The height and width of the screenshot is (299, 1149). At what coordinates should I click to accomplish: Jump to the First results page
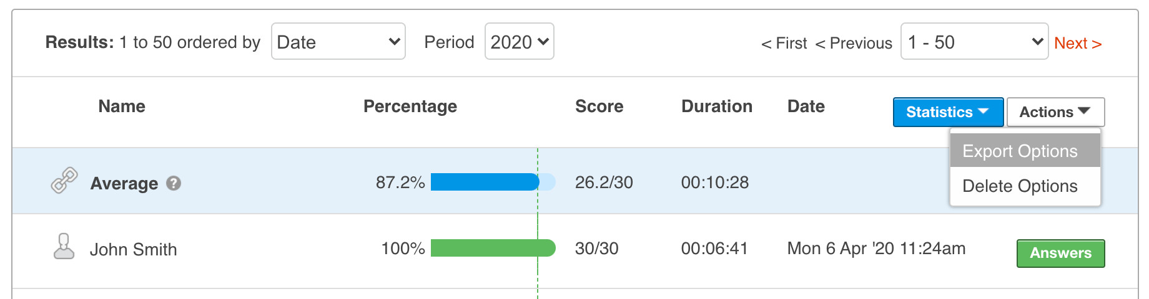(784, 43)
